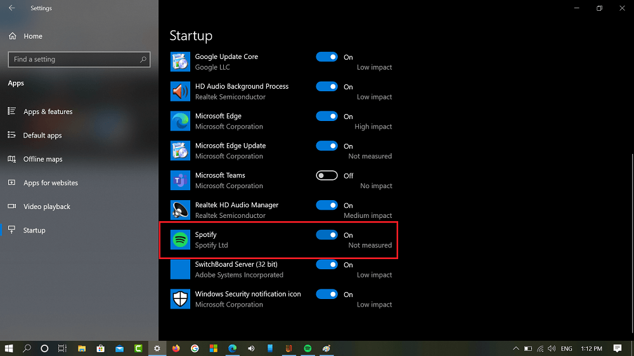Turn off HD Audio Background Process toggle

[x=327, y=87]
